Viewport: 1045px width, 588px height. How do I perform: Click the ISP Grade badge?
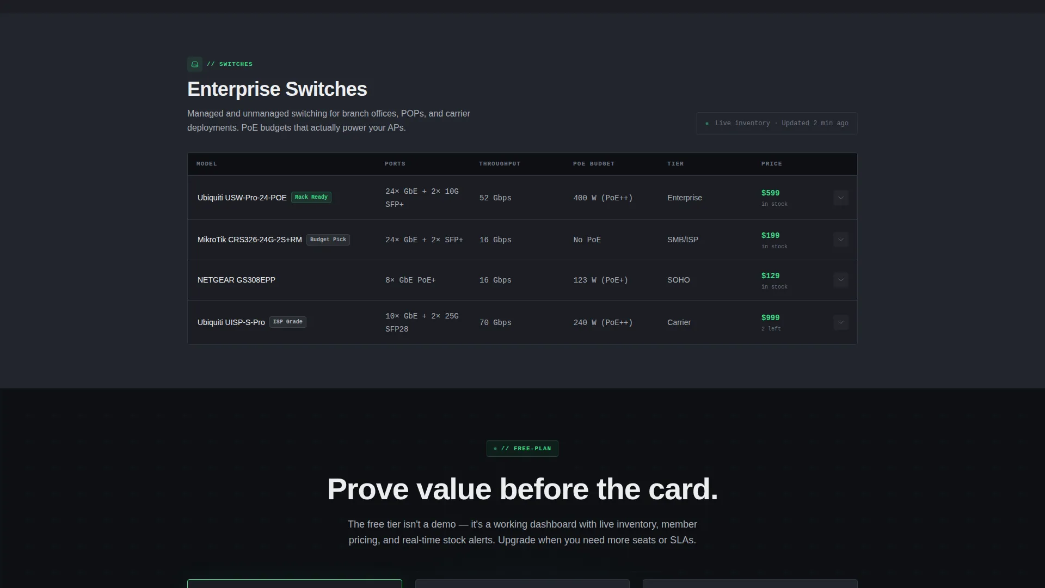(x=288, y=322)
